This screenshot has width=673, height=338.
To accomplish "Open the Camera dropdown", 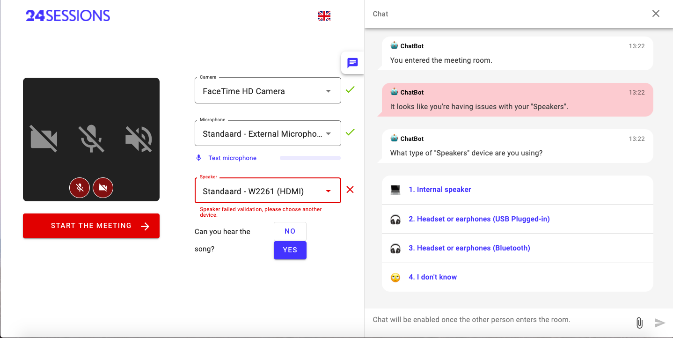I will pos(268,91).
